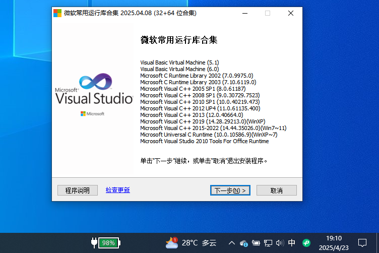This screenshot has width=379, height=253.
Task: Expand the hidden tray icons chevron
Action: pos(231,243)
